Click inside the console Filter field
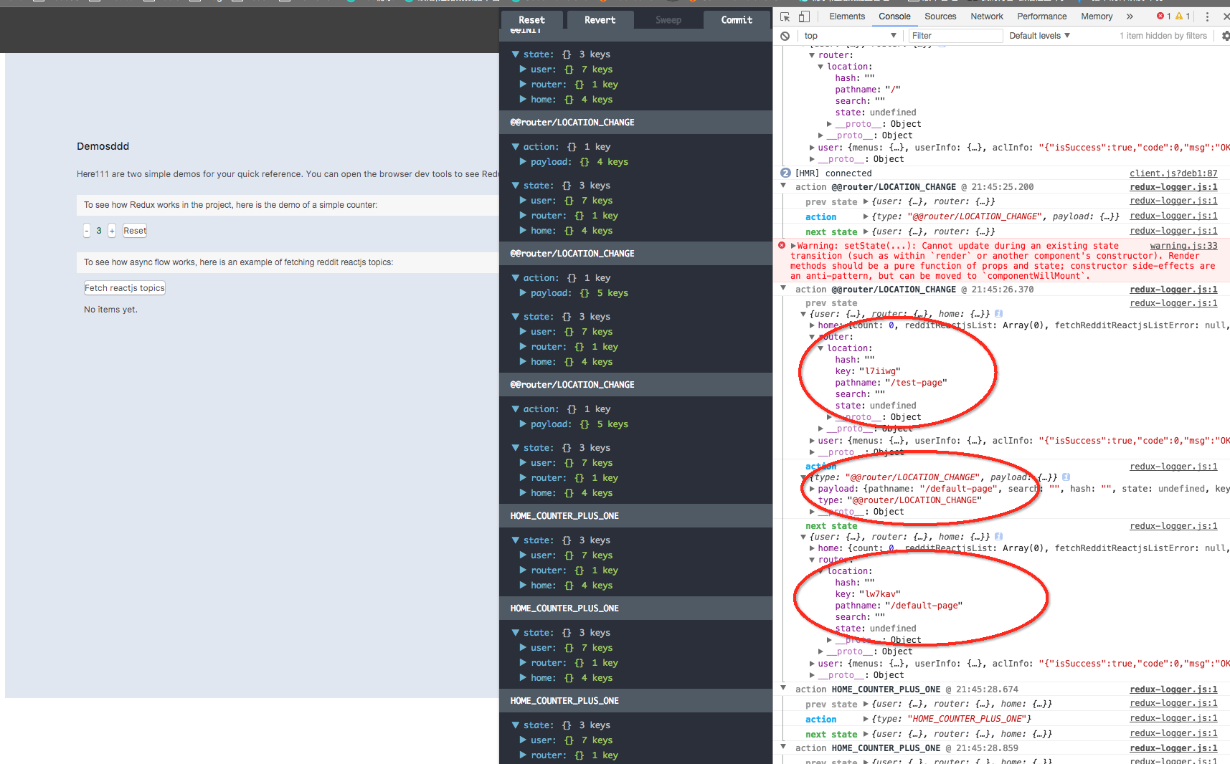The width and height of the screenshot is (1230, 764). click(954, 35)
